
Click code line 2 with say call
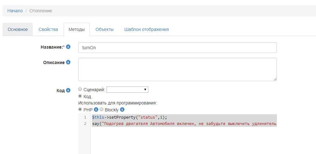184,124
